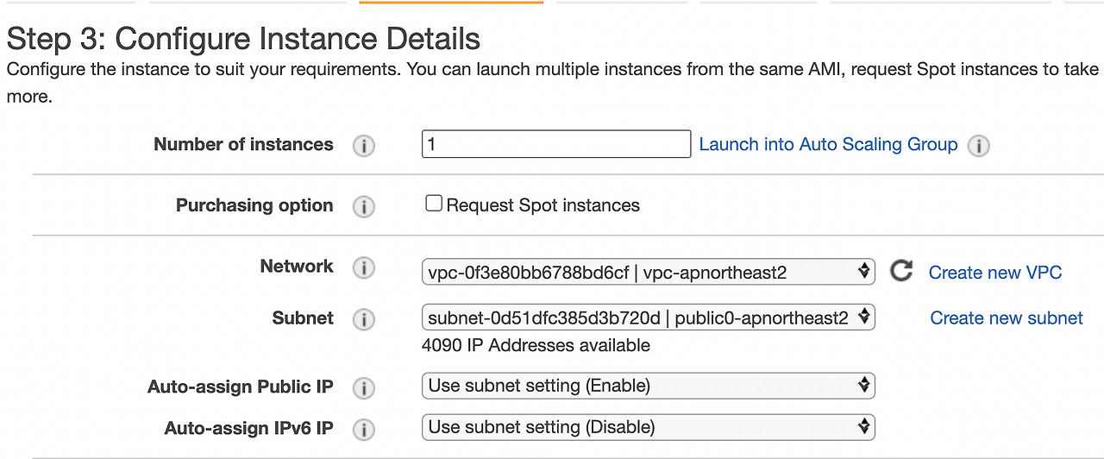Click the Request Spot instances label text

point(543,205)
